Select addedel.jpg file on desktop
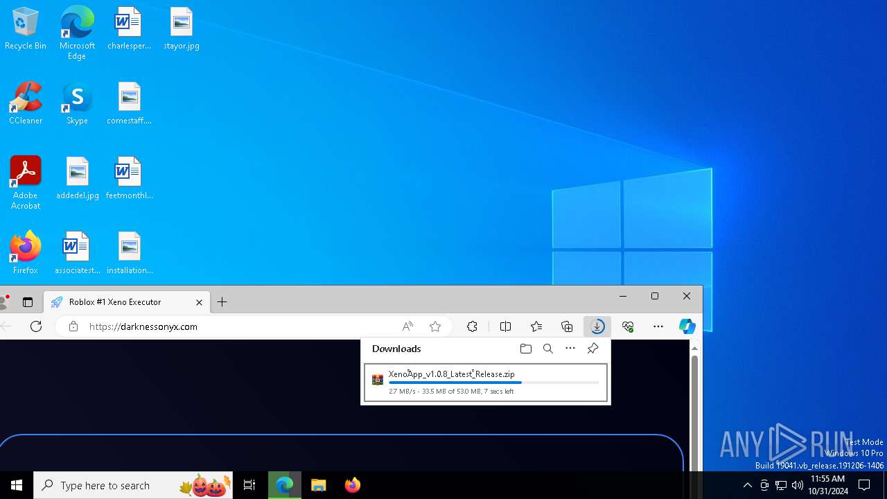The height and width of the screenshot is (499, 887). [x=77, y=178]
